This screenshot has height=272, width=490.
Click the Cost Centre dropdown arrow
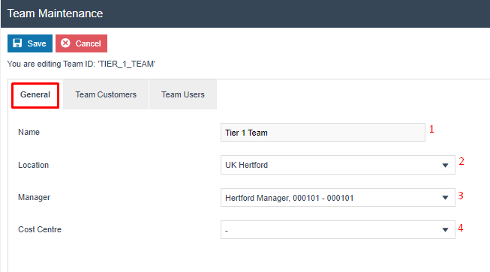[445, 230]
